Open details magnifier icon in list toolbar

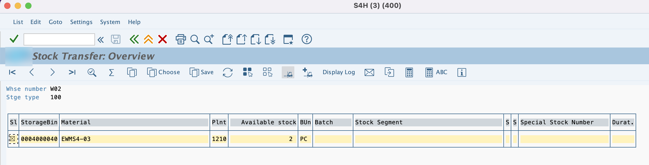tap(92, 72)
